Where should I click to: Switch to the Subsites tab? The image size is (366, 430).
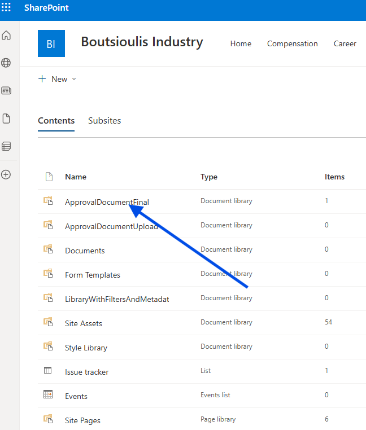[x=104, y=120]
